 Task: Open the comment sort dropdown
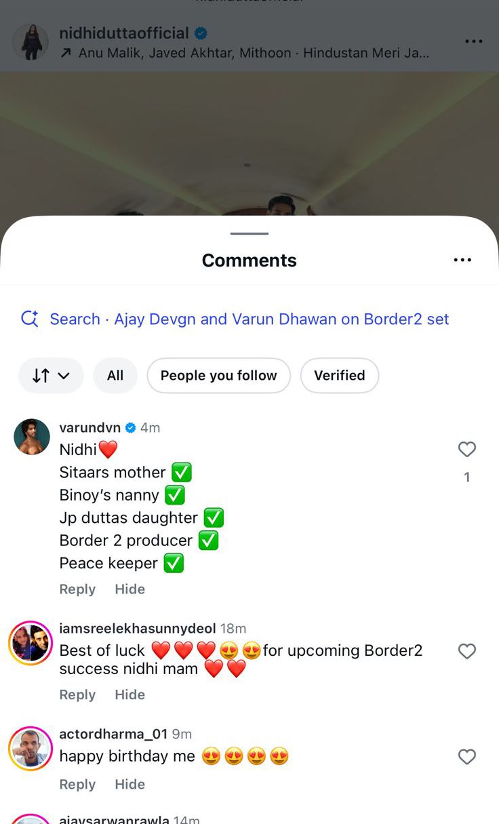point(51,376)
